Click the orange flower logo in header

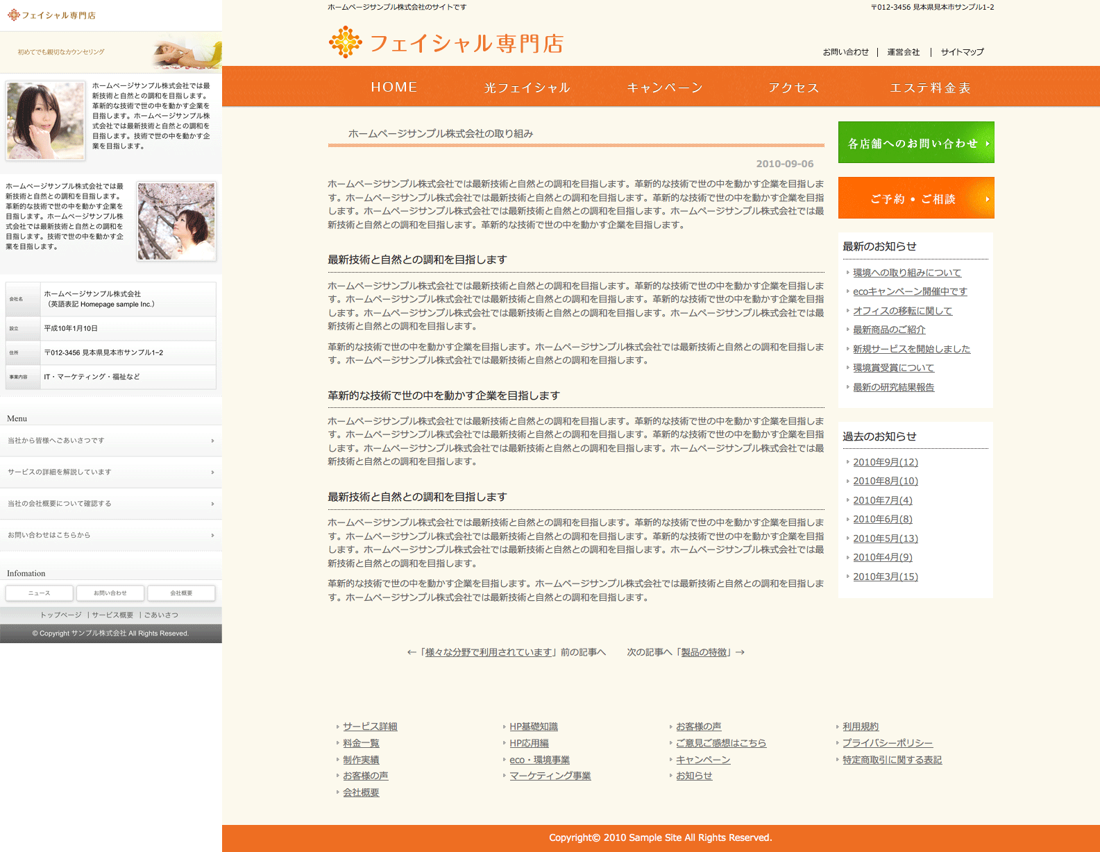345,42
